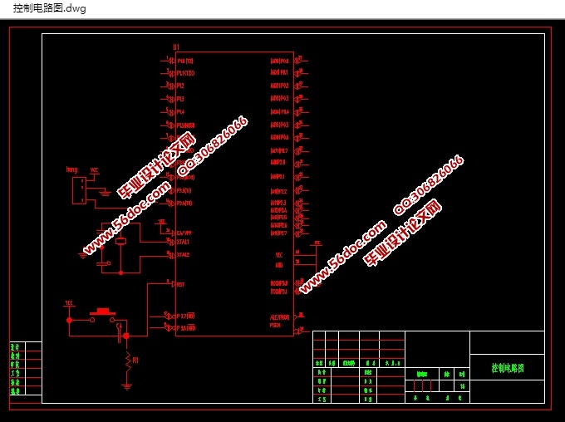Viewport: 565px width, 422px height.
Task: Select the P3.7 RD pin label
Action: click(x=185, y=316)
